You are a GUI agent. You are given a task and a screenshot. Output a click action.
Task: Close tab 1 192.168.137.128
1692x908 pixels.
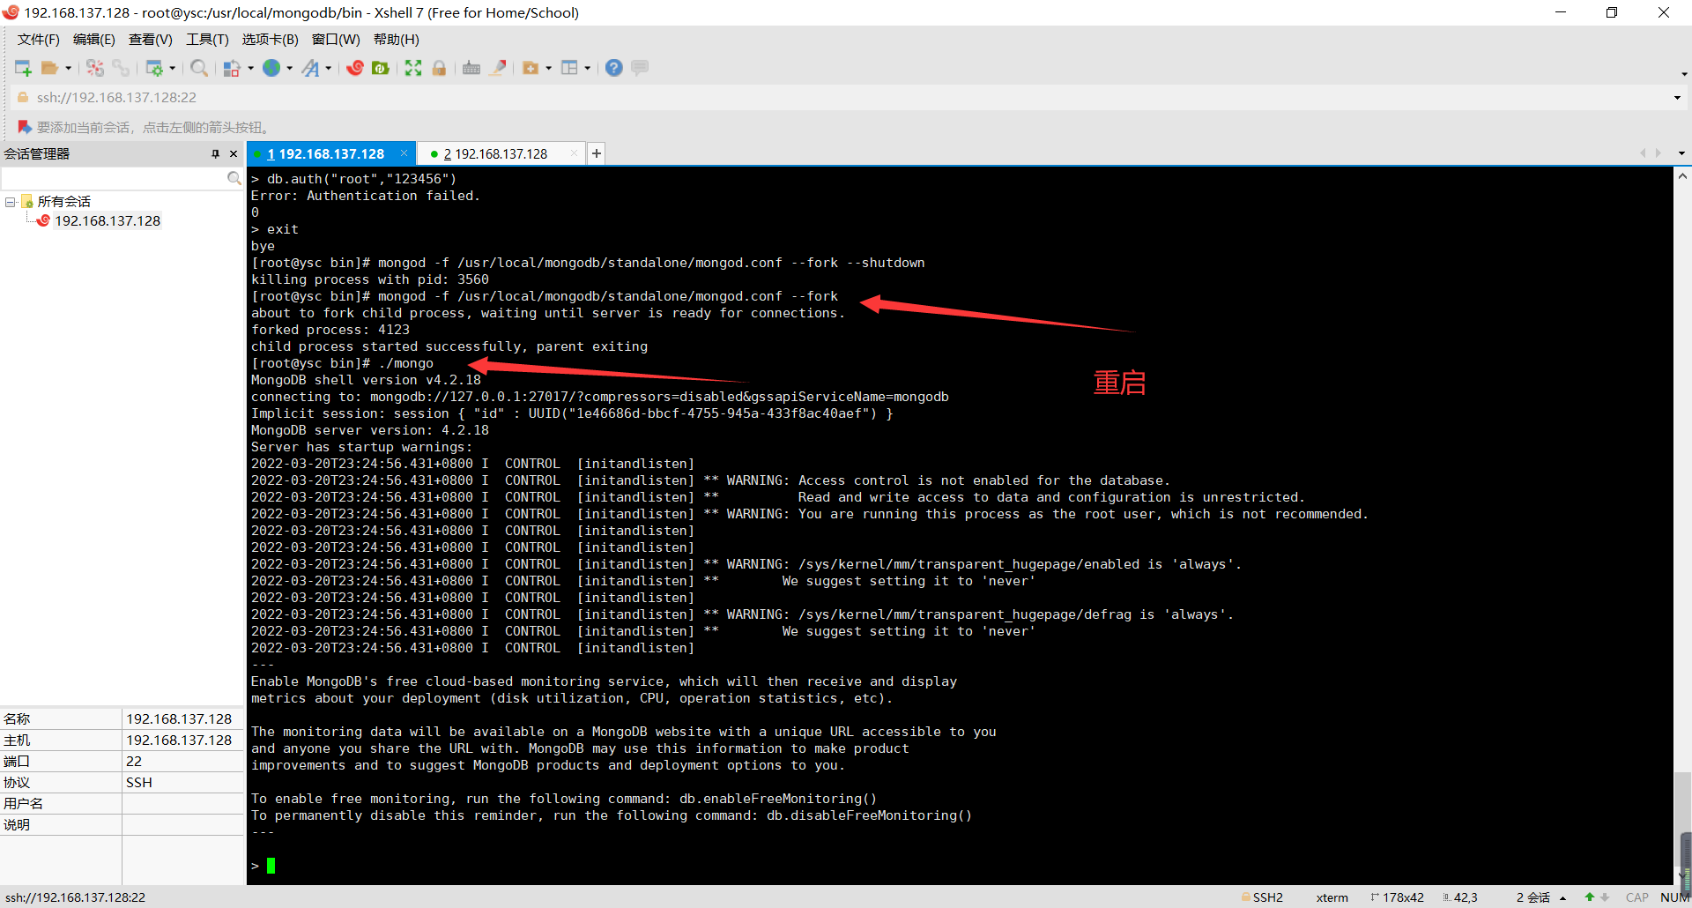tap(404, 153)
